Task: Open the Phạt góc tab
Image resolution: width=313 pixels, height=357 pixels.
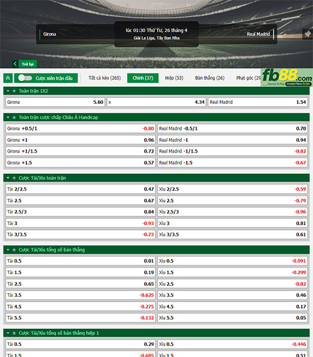Action: tap(248, 78)
